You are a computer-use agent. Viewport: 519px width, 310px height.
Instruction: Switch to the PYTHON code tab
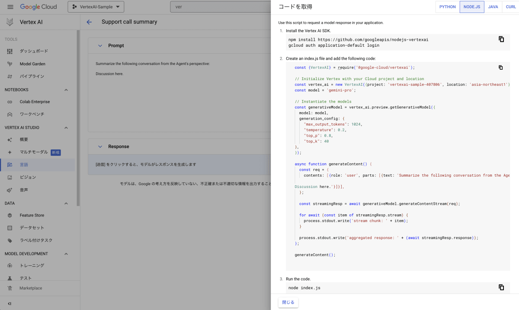click(x=448, y=7)
